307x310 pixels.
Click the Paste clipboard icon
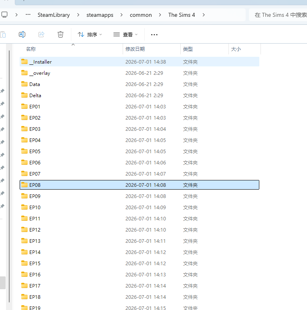pyautogui.click(x=3, y=34)
